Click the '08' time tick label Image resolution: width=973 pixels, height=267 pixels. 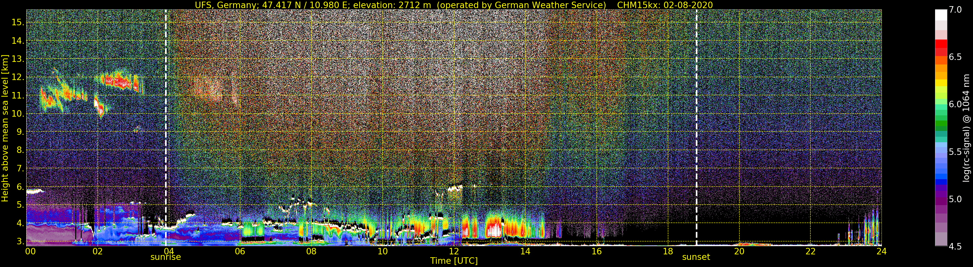(311, 251)
